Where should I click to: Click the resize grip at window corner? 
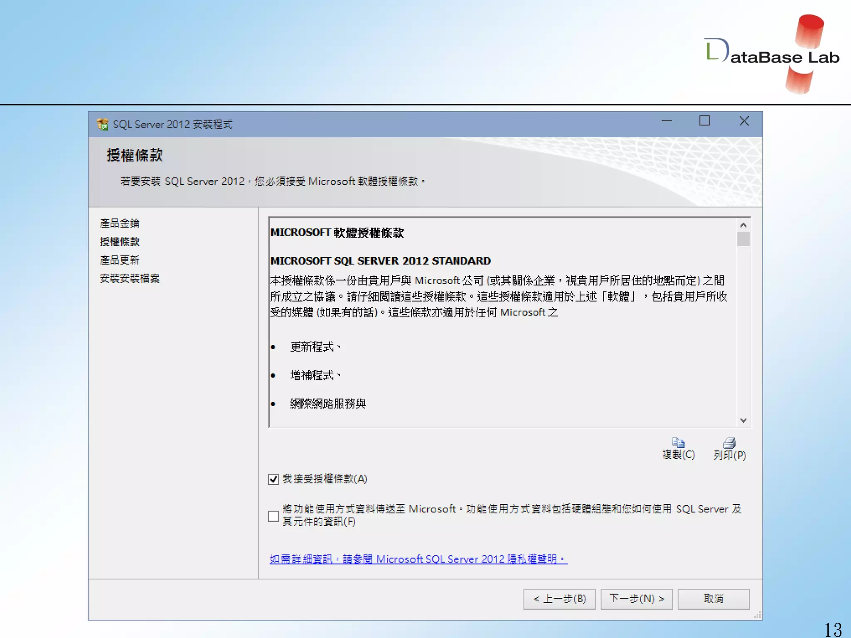click(x=758, y=615)
